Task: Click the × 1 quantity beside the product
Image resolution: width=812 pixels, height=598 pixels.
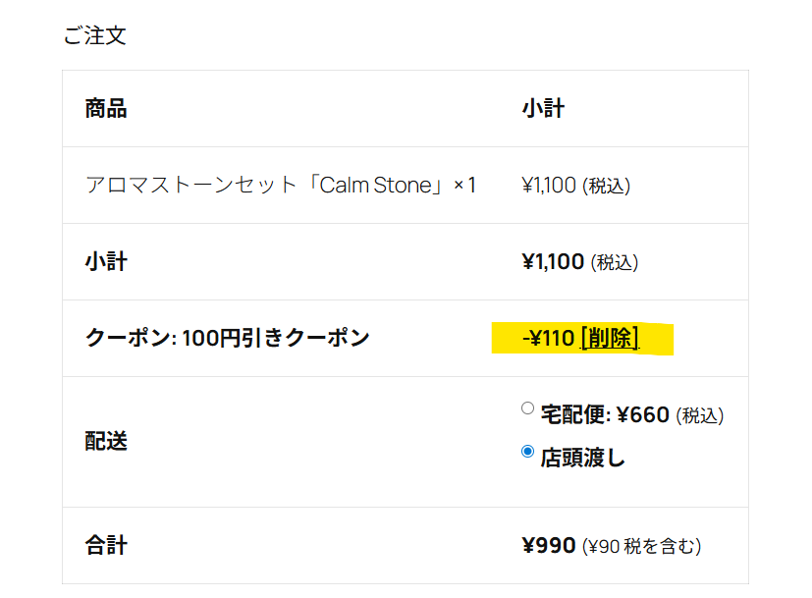Action: [x=464, y=186]
